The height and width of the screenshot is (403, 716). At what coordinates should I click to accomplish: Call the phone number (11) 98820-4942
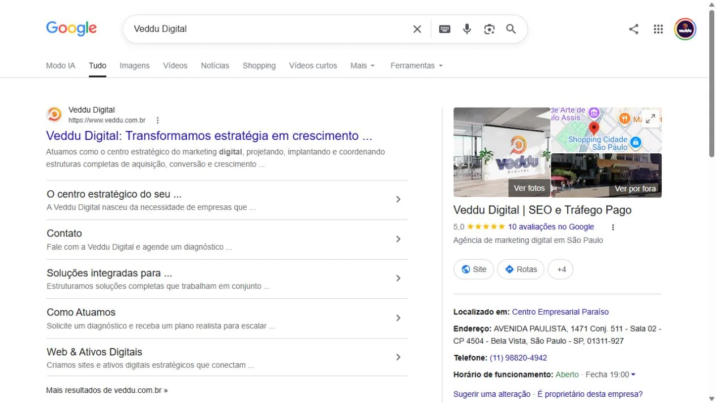(518, 358)
